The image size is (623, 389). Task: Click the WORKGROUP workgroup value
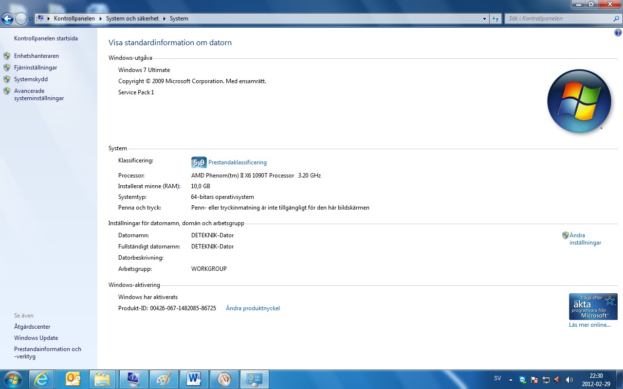pyautogui.click(x=209, y=269)
